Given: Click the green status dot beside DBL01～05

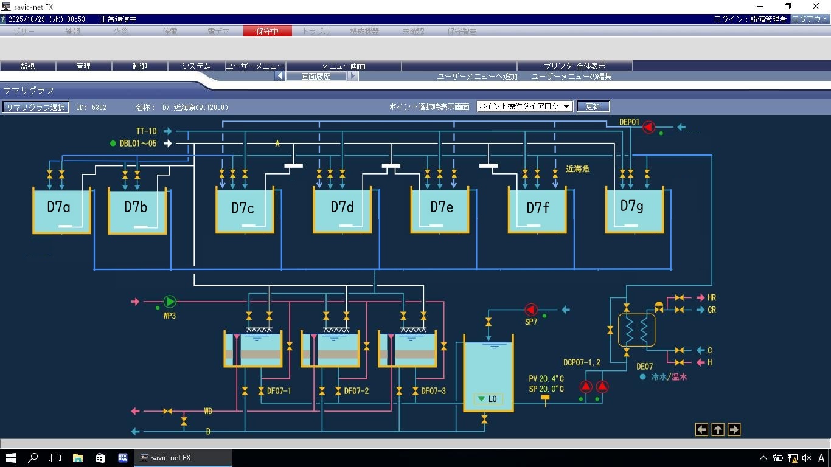Looking at the screenshot, I should click(113, 144).
